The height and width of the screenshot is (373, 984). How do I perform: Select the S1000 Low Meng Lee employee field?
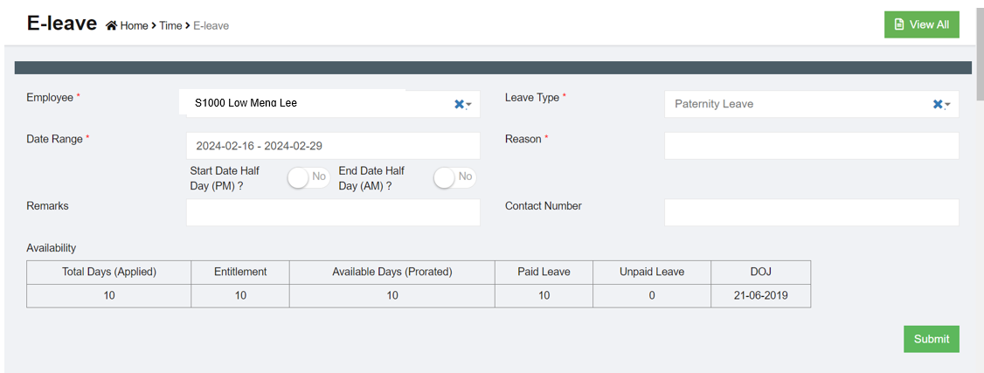(315, 103)
